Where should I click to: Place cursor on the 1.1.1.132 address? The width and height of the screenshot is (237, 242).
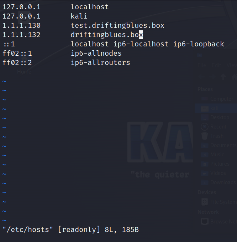(x=21, y=35)
